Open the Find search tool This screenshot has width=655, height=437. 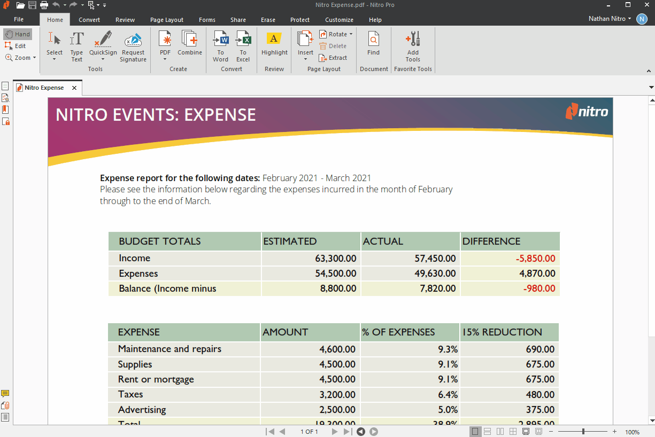click(373, 40)
